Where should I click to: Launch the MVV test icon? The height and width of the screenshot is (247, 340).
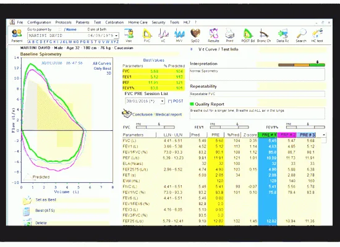[179, 35]
